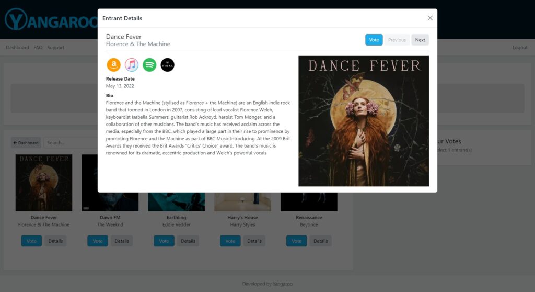Screen dimensions: 535x292
Task: Click the Previous entrant button
Action: [x=397, y=40]
